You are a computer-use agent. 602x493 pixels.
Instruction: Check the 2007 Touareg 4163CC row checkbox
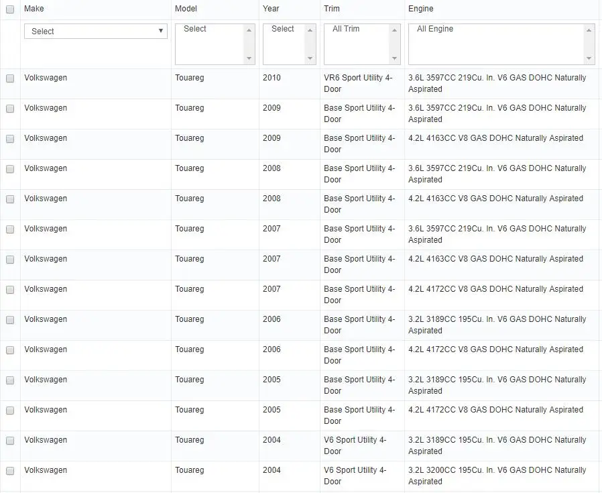10,260
